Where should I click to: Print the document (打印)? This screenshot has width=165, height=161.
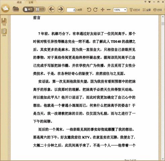[158, 10]
